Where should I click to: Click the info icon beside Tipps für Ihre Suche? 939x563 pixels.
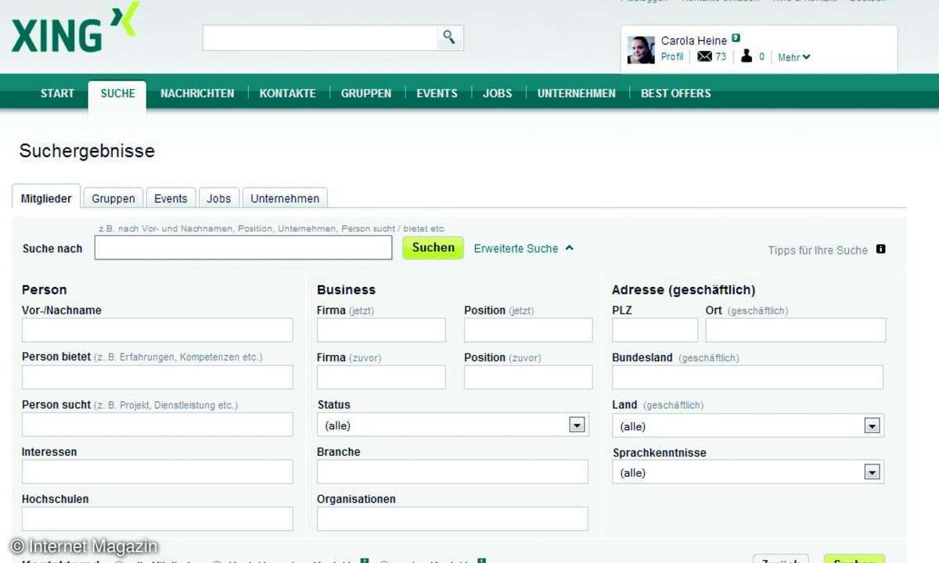click(x=880, y=249)
